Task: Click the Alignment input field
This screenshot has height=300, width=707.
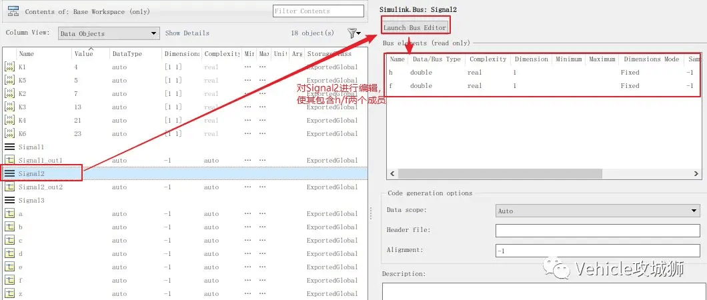Action: (x=598, y=251)
